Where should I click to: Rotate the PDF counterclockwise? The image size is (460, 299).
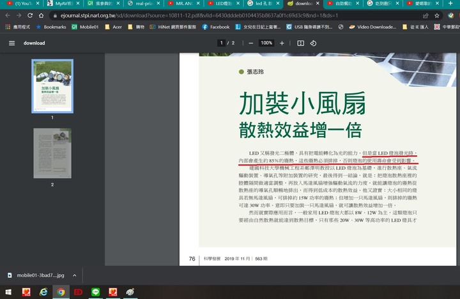313,43
